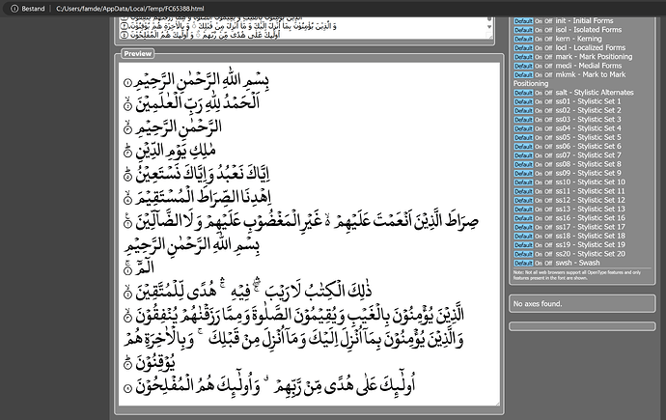Set locl Localized Forms to Default

click(x=523, y=47)
